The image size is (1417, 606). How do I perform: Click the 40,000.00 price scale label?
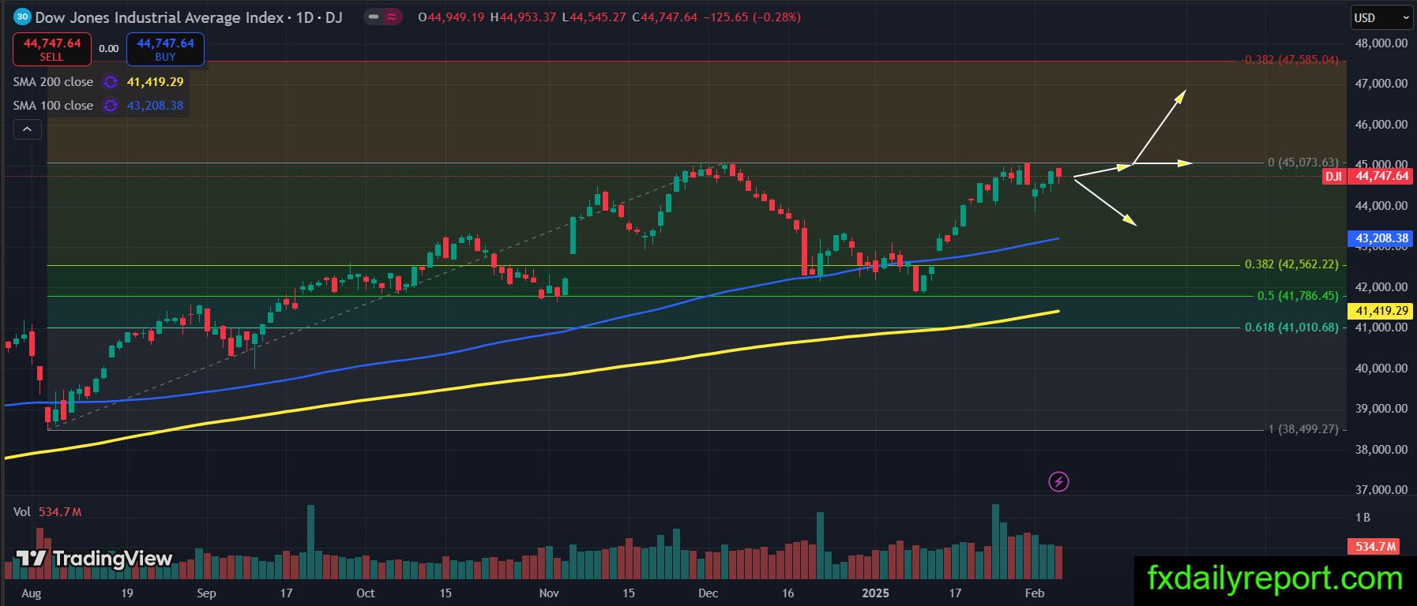click(x=1381, y=368)
